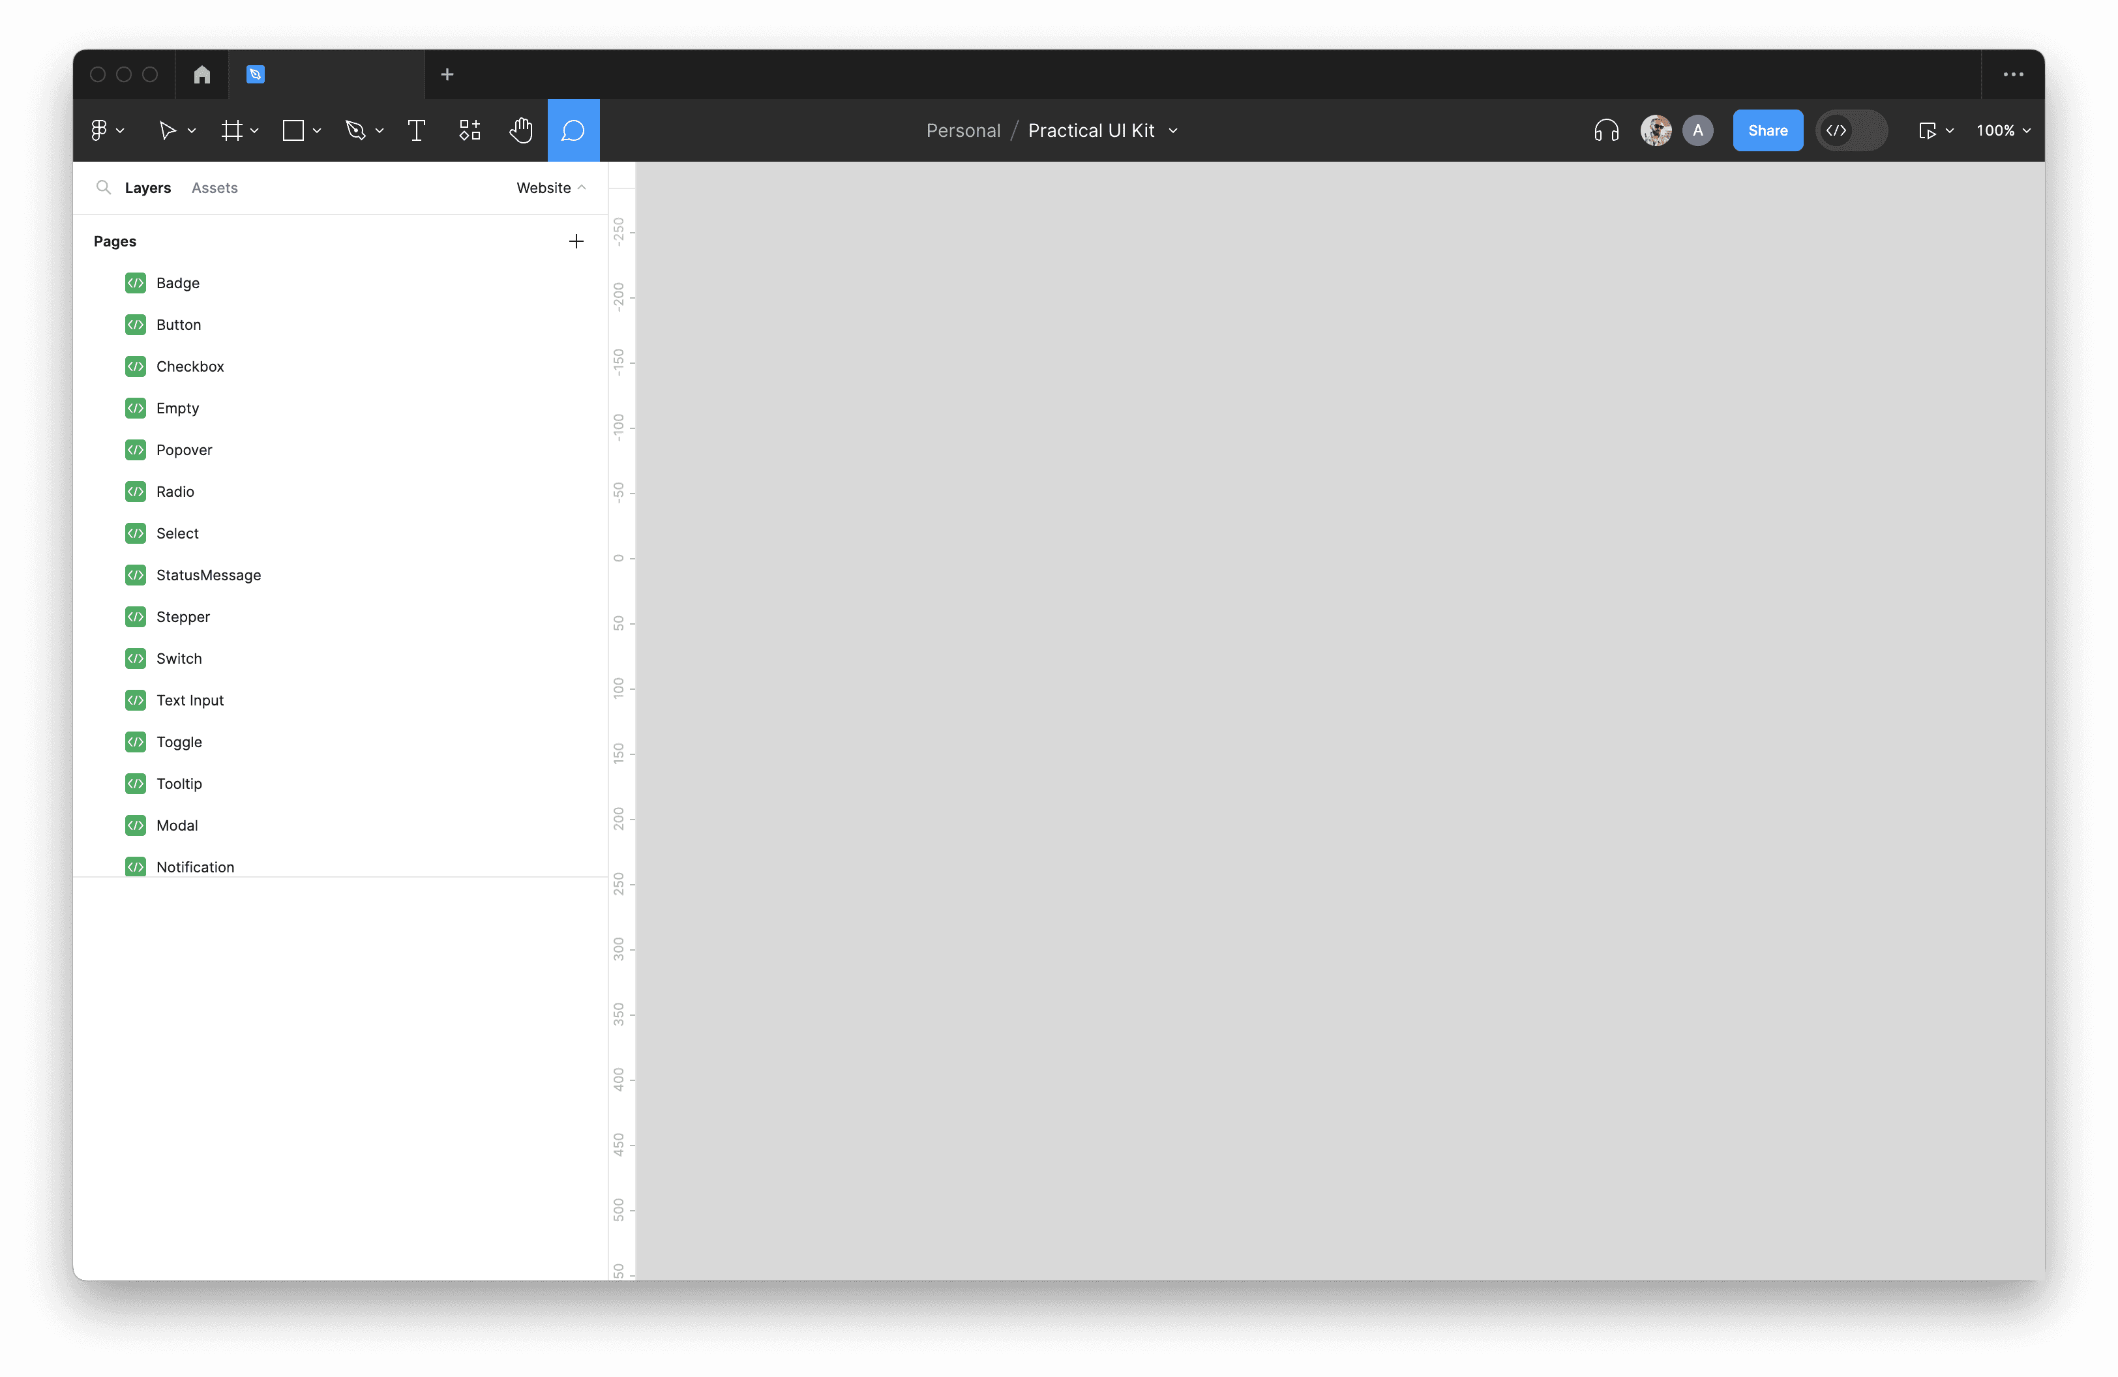Image resolution: width=2118 pixels, height=1377 pixels.
Task: Activate the Comment tool
Action: [573, 131]
